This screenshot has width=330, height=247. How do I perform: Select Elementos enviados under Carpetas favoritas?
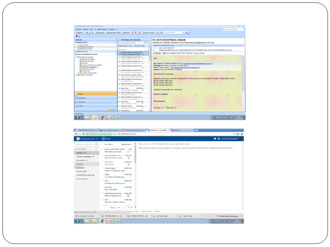coord(86,49)
